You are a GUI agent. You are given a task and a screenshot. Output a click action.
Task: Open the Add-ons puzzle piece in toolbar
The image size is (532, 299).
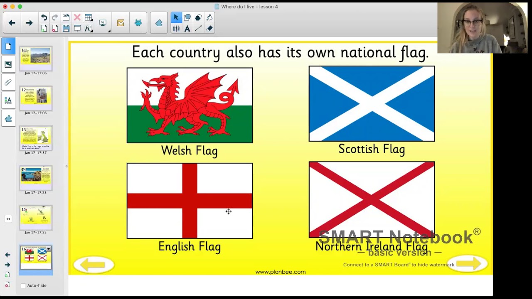[159, 23]
